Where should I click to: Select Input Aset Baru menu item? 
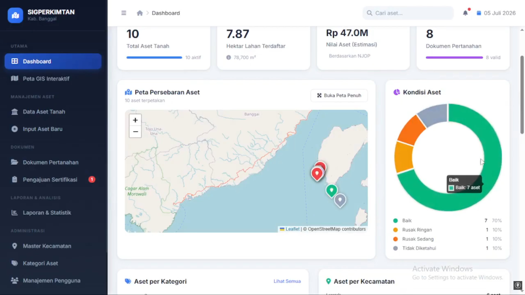coord(53,129)
